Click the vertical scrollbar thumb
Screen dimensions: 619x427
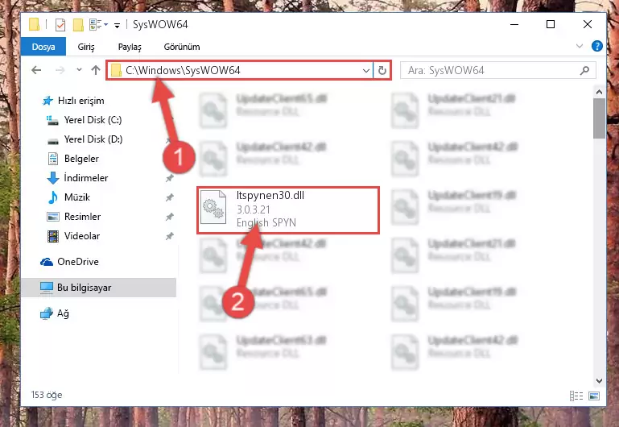point(598,118)
